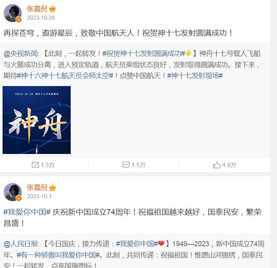Open hashtag #神十七发射现场#

tap(195, 76)
